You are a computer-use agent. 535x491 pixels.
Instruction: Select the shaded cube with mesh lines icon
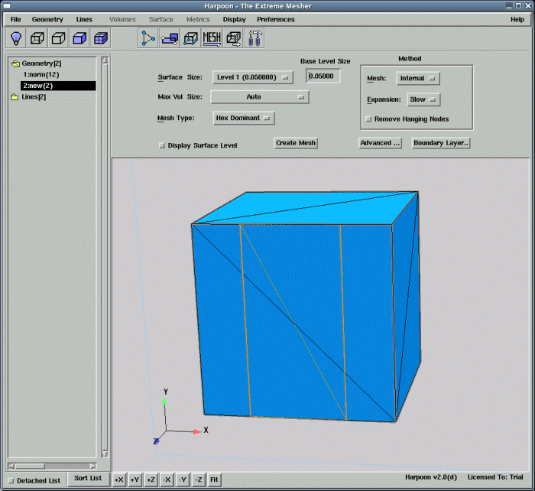coord(101,38)
